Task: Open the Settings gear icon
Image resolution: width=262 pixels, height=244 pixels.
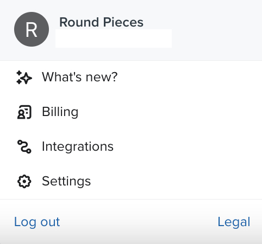Action: pyautogui.click(x=24, y=181)
